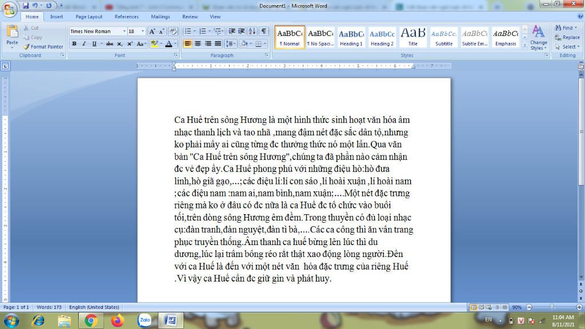Image resolution: width=585 pixels, height=329 pixels.
Task: Toggle Underline formatting
Action: pos(94,43)
